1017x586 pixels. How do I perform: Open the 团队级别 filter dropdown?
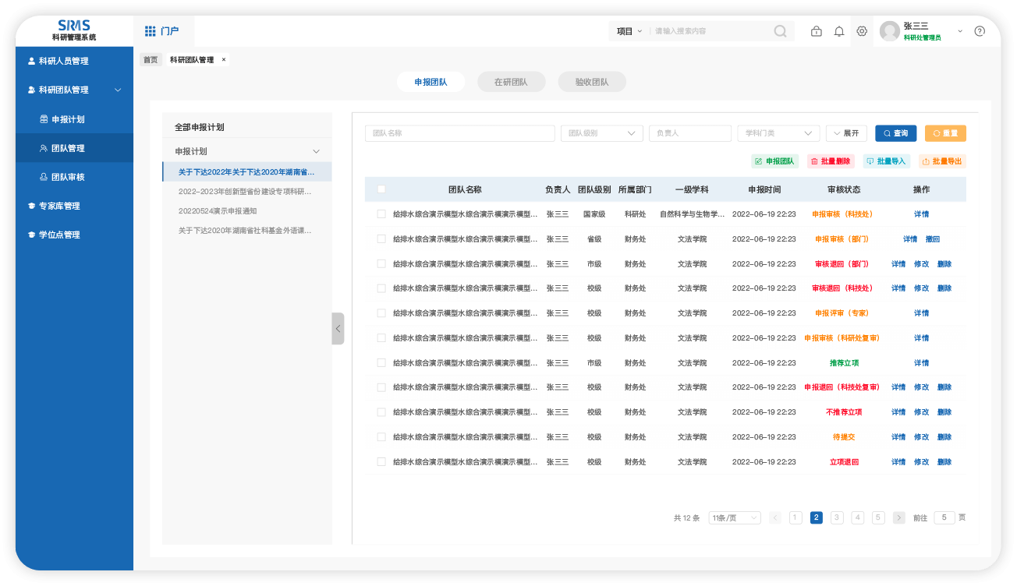(601, 133)
